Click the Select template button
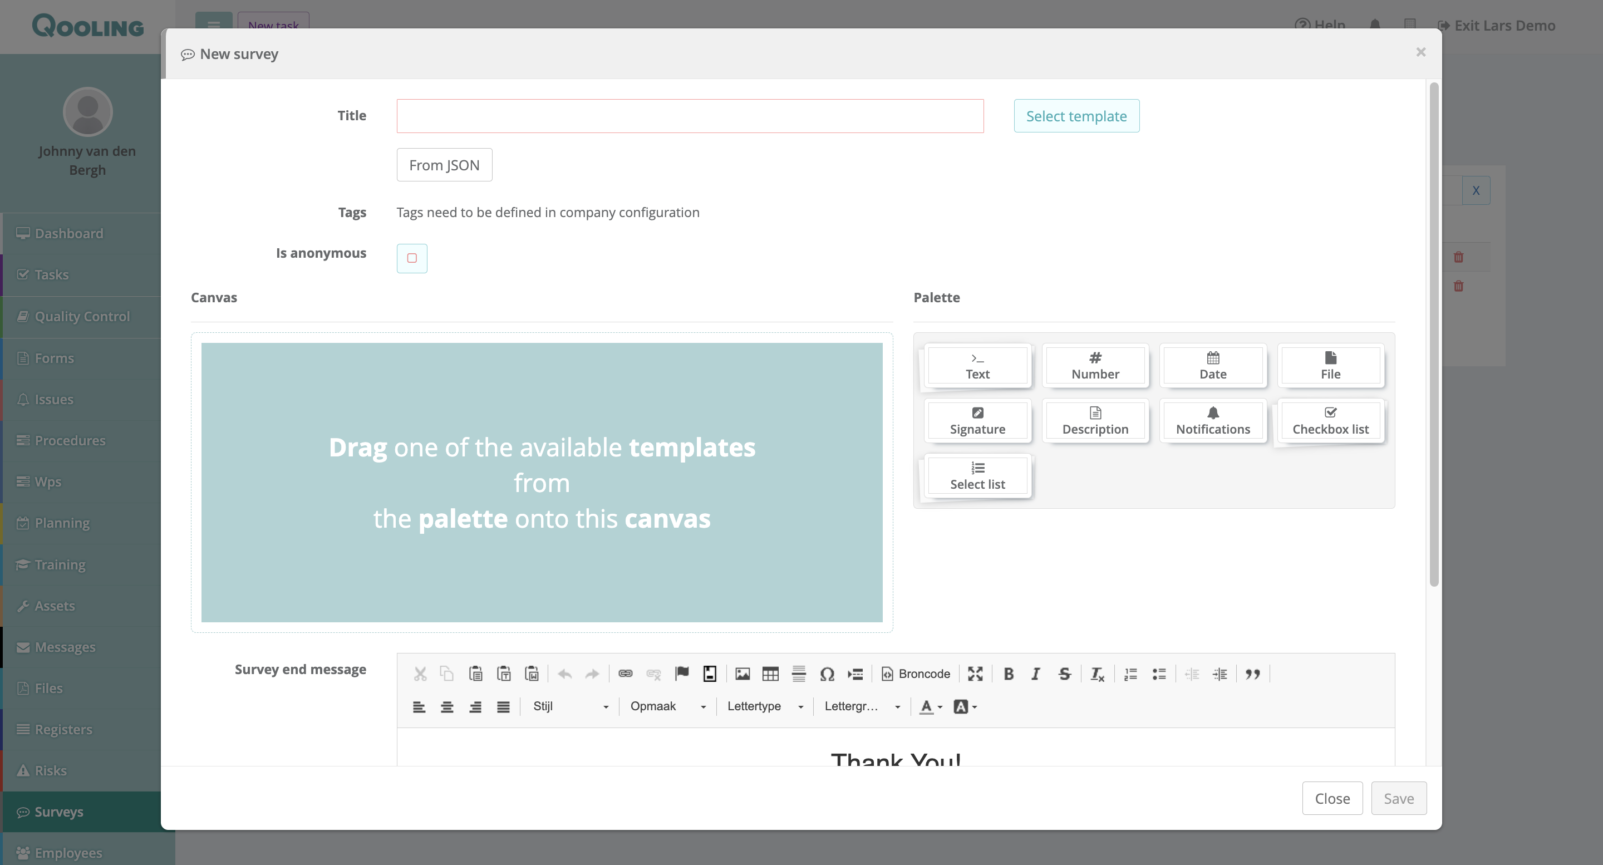This screenshot has height=865, width=1603. [1076, 116]
